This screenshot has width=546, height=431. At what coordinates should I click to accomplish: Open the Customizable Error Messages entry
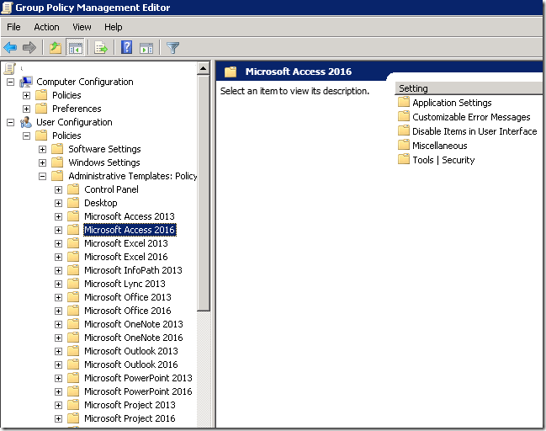(x=471, y=117)
